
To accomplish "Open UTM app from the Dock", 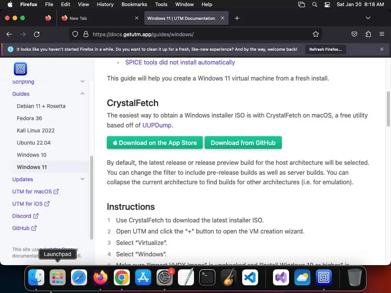I will pos(324,277).
